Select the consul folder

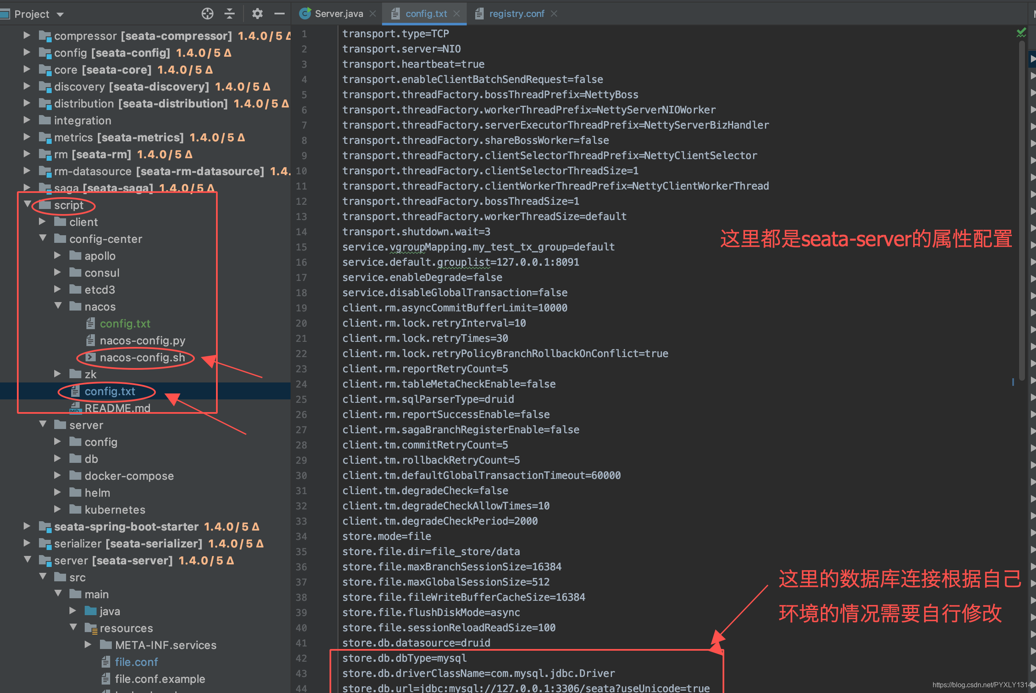coord(102,273)
